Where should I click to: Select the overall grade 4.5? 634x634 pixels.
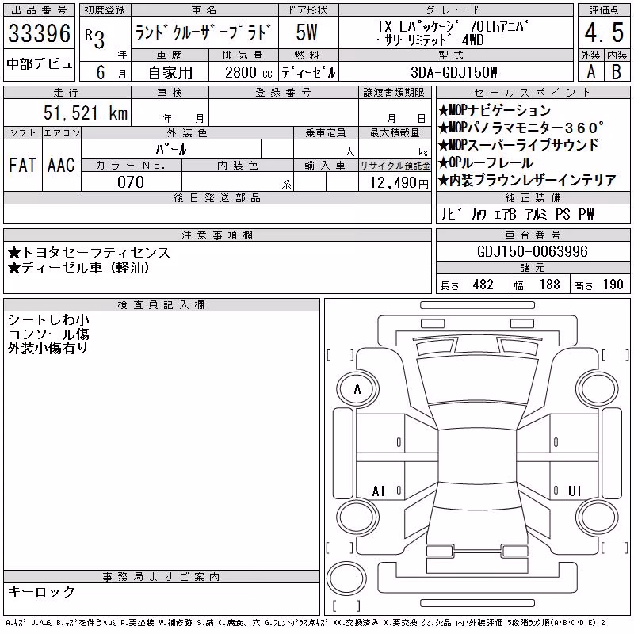coord(604,32)
